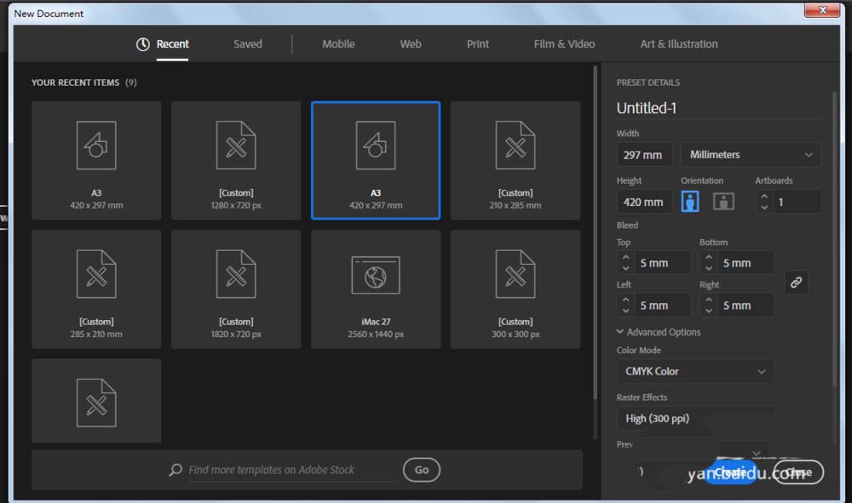Increase the Right bleed value
The width and height of the screenshot is (852, 503).
pos(709,300)
